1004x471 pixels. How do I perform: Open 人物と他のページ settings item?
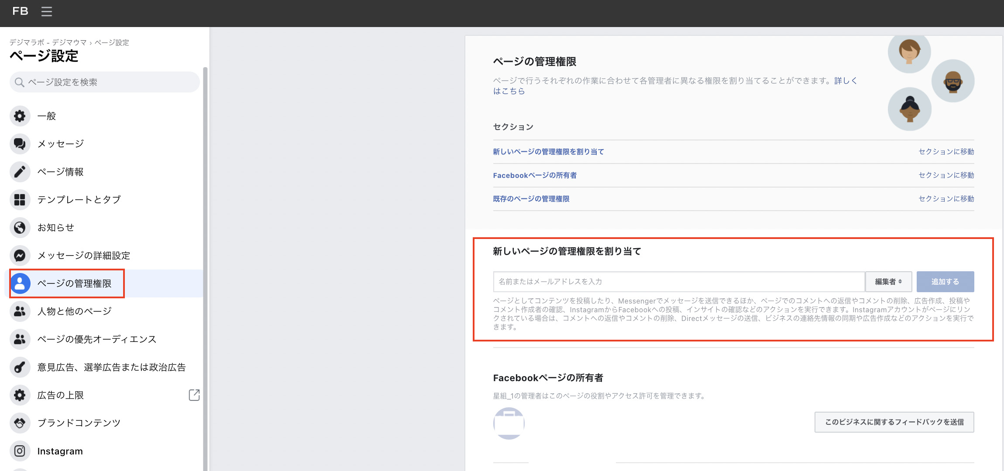pyautogui.click(x=74, y=311)
